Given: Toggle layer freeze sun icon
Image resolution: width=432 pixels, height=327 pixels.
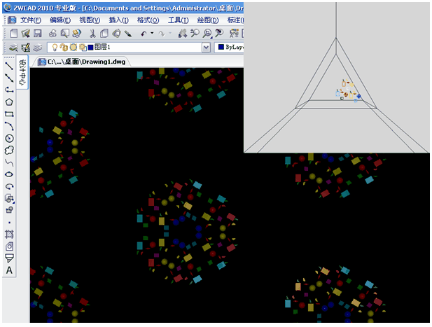Looking at the screenshot, I should [x=73, y=48].
